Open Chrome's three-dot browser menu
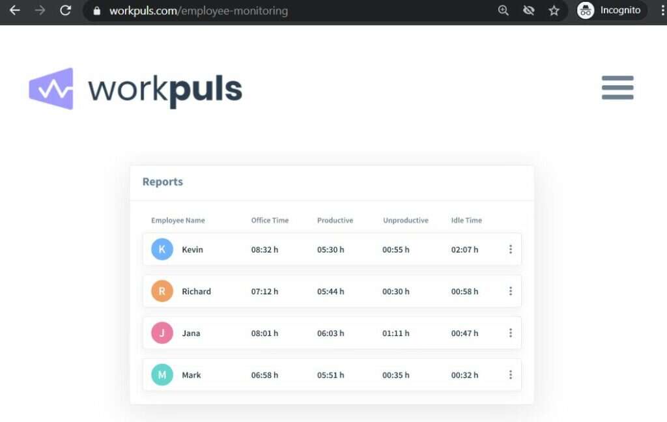The height and width of the screenshot is (422, 667). point(661,10)
